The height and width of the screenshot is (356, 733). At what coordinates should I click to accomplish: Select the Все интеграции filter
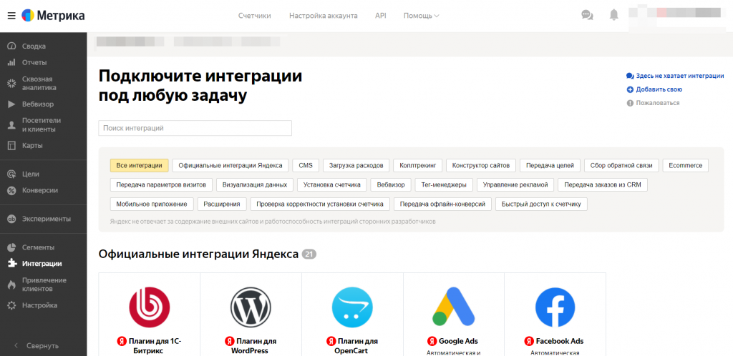140,165
